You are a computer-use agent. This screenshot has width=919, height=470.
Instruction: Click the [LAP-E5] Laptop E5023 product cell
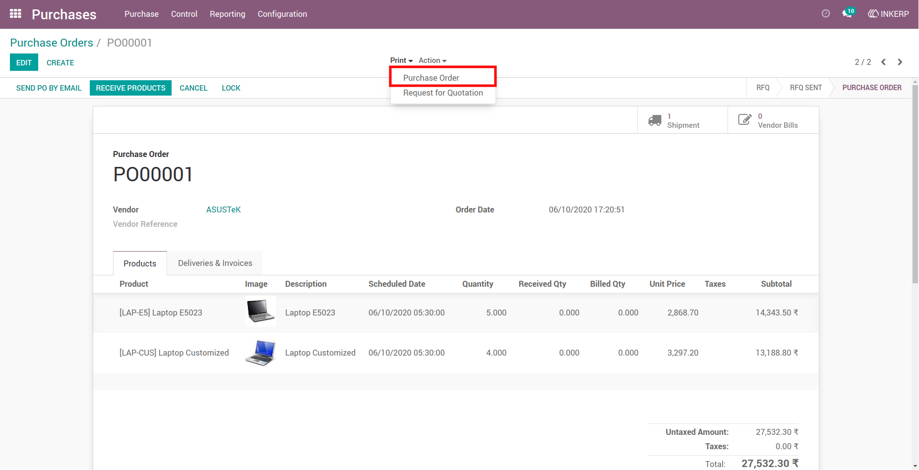pos(161,313)
